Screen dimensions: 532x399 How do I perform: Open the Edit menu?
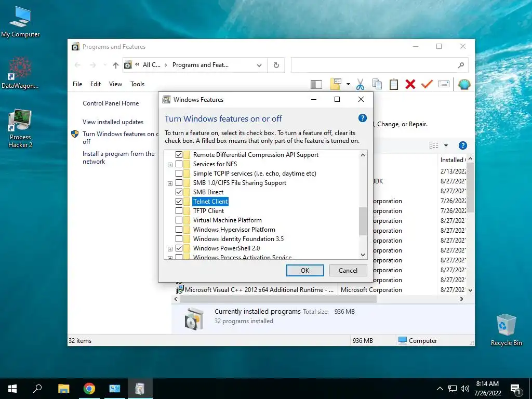96,84
